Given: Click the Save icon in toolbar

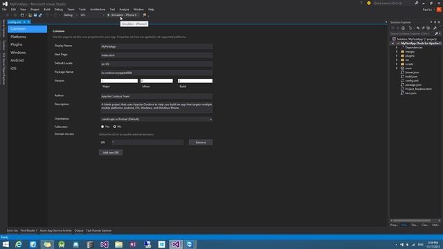Looking at the screenshot, I should tap(35, 15).
